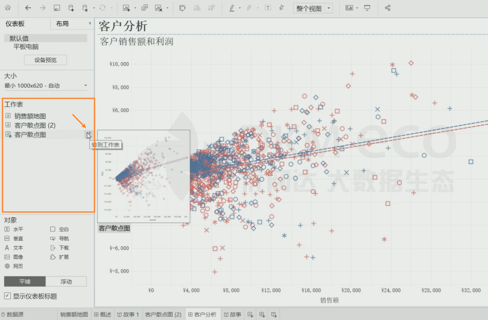
Task: Expand the Show Me chart-type dropdown arrow
Action: (x=357, y=8)
